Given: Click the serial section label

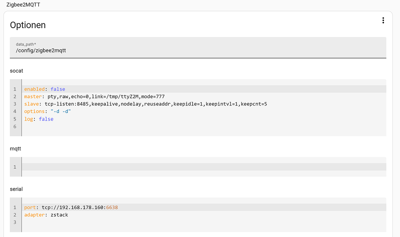Looking at the screenshot, I should pos(16,189).
